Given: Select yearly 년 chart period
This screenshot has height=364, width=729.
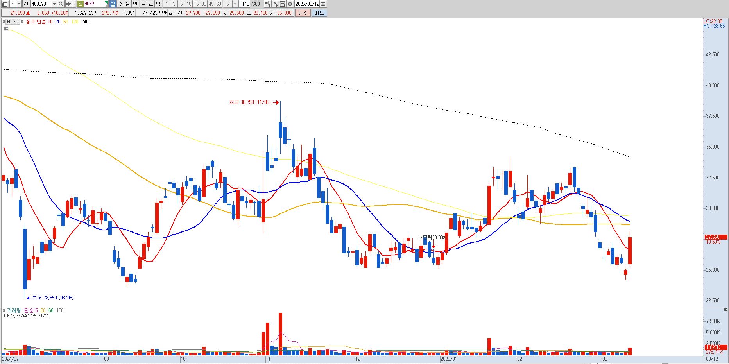Looking at the screenshot, I should (135, 4).
